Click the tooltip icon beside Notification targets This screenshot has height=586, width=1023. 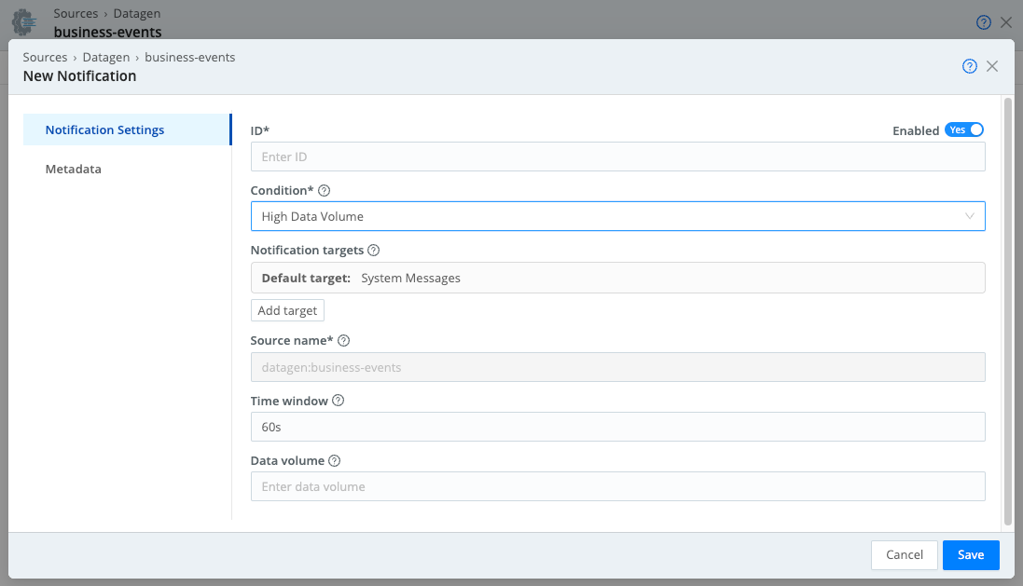tap(373, 250)
